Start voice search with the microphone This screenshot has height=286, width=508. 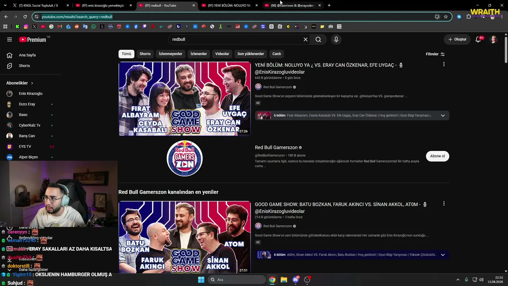(336, 39)
